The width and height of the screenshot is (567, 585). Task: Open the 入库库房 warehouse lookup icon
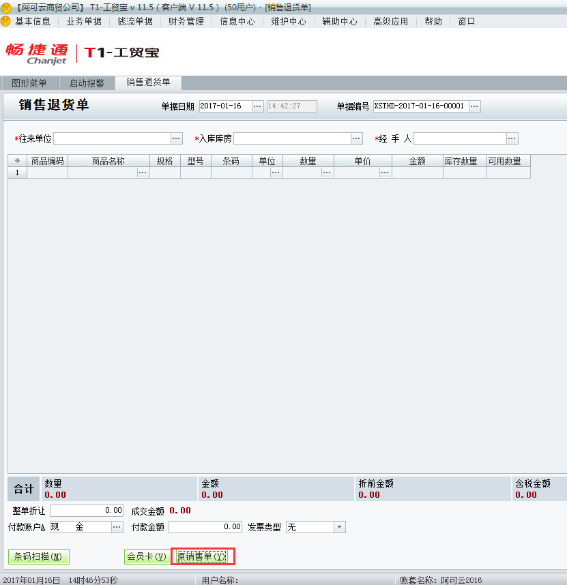coord(356,138)
